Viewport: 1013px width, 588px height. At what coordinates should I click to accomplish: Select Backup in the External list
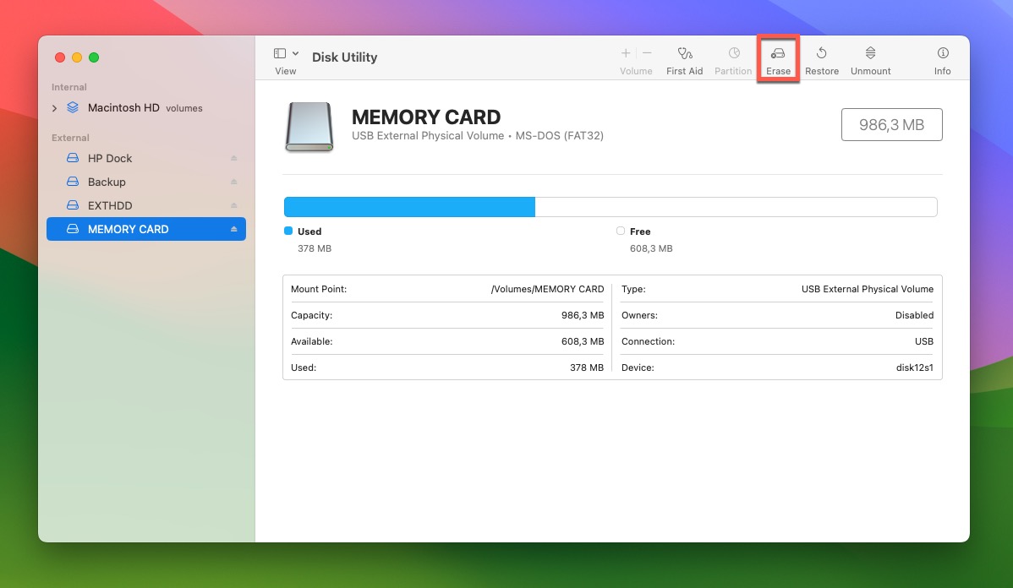pos(106,182)
